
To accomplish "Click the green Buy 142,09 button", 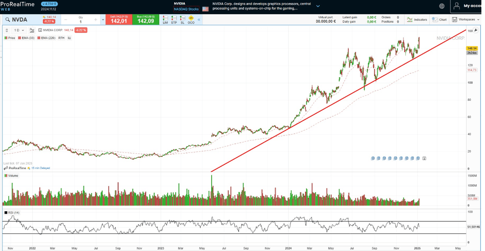I will [145, 19].
